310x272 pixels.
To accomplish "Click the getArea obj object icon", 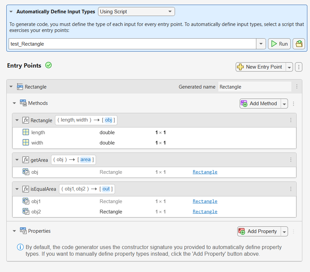I will point(26,172).
